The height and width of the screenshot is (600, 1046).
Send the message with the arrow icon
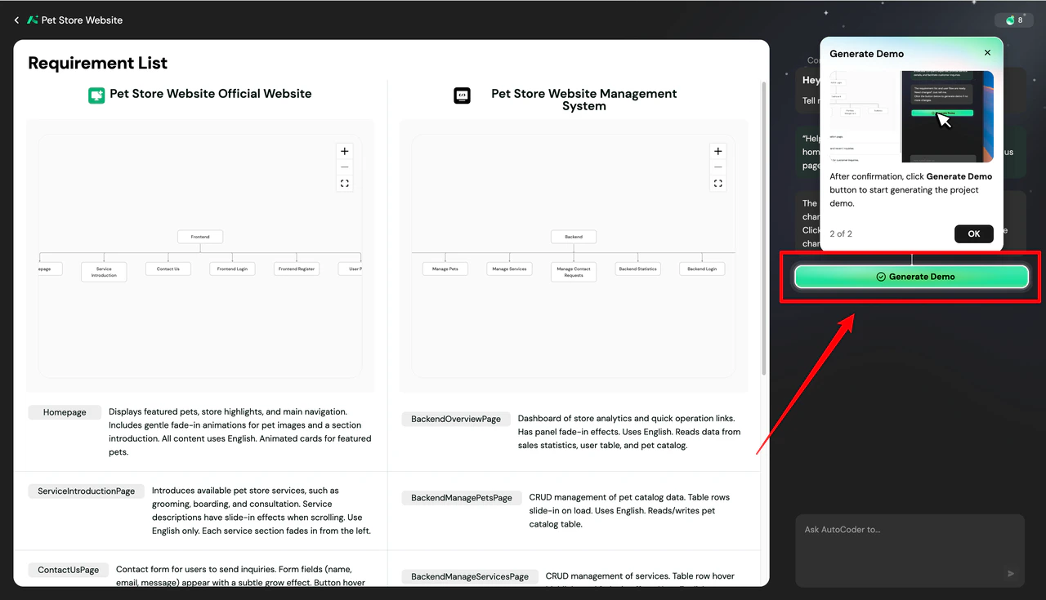click(1011, 574)
